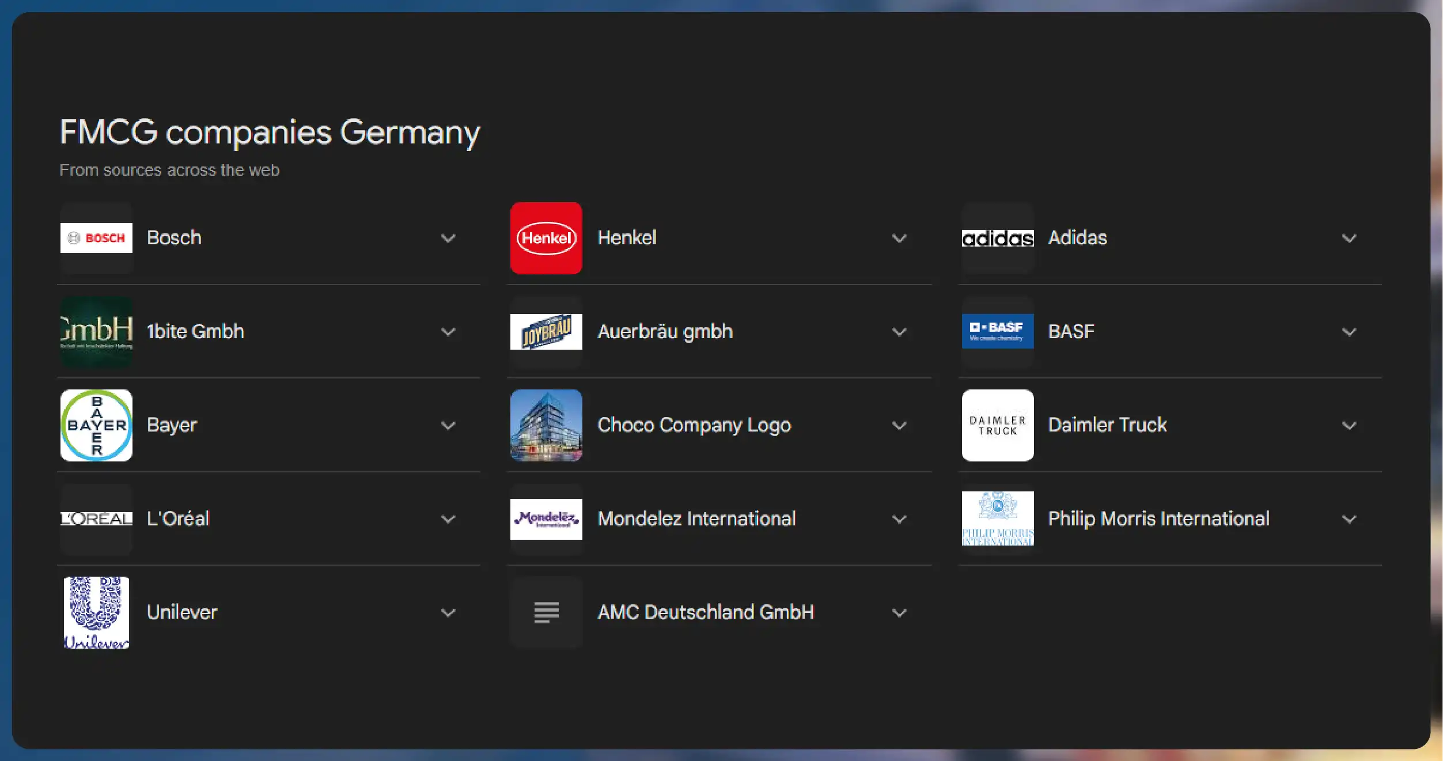
Task: Click the Philip Morris International logo
Action: [997, 518]
